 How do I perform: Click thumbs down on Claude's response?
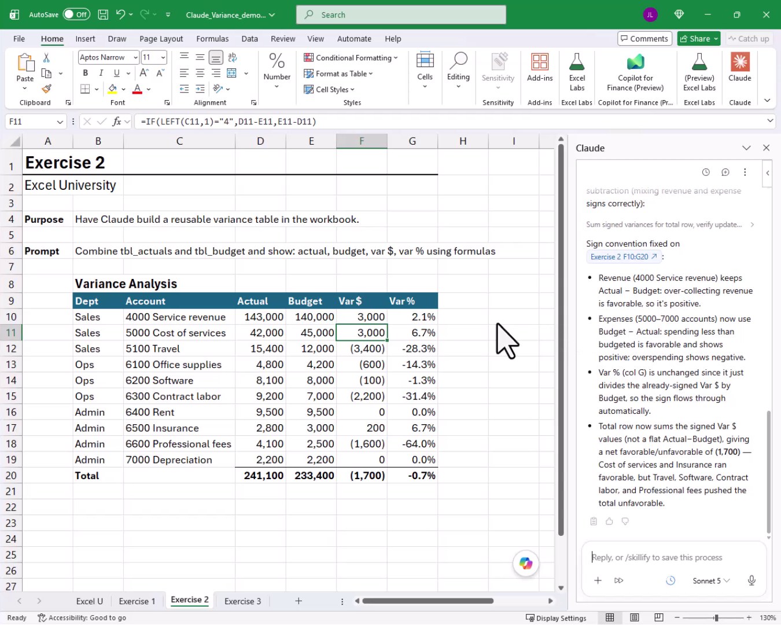[625, 521]
